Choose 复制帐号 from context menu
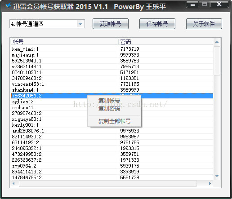Screen dimensions: 232x199 109,101
